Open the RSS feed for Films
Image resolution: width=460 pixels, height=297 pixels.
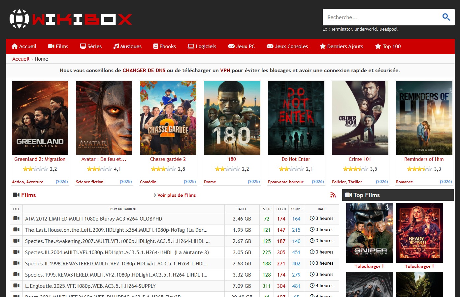pos(333,195)
